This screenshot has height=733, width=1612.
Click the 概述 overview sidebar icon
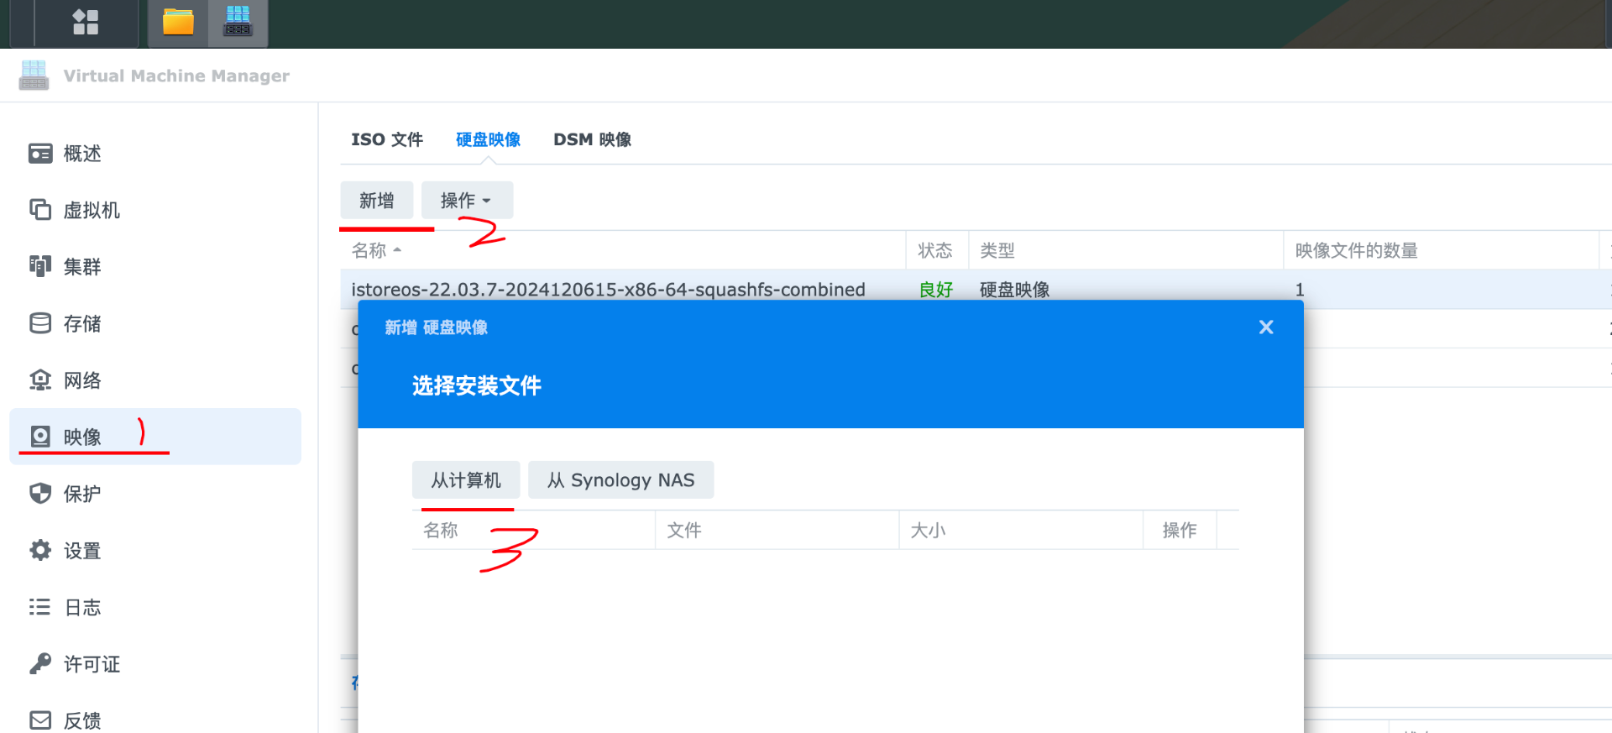point(40,154)
